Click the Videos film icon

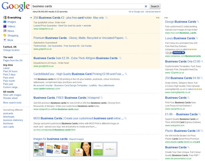[x=5, y=26]
